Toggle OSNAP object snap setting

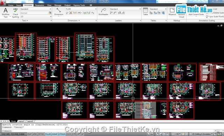[x=55, y=134]
